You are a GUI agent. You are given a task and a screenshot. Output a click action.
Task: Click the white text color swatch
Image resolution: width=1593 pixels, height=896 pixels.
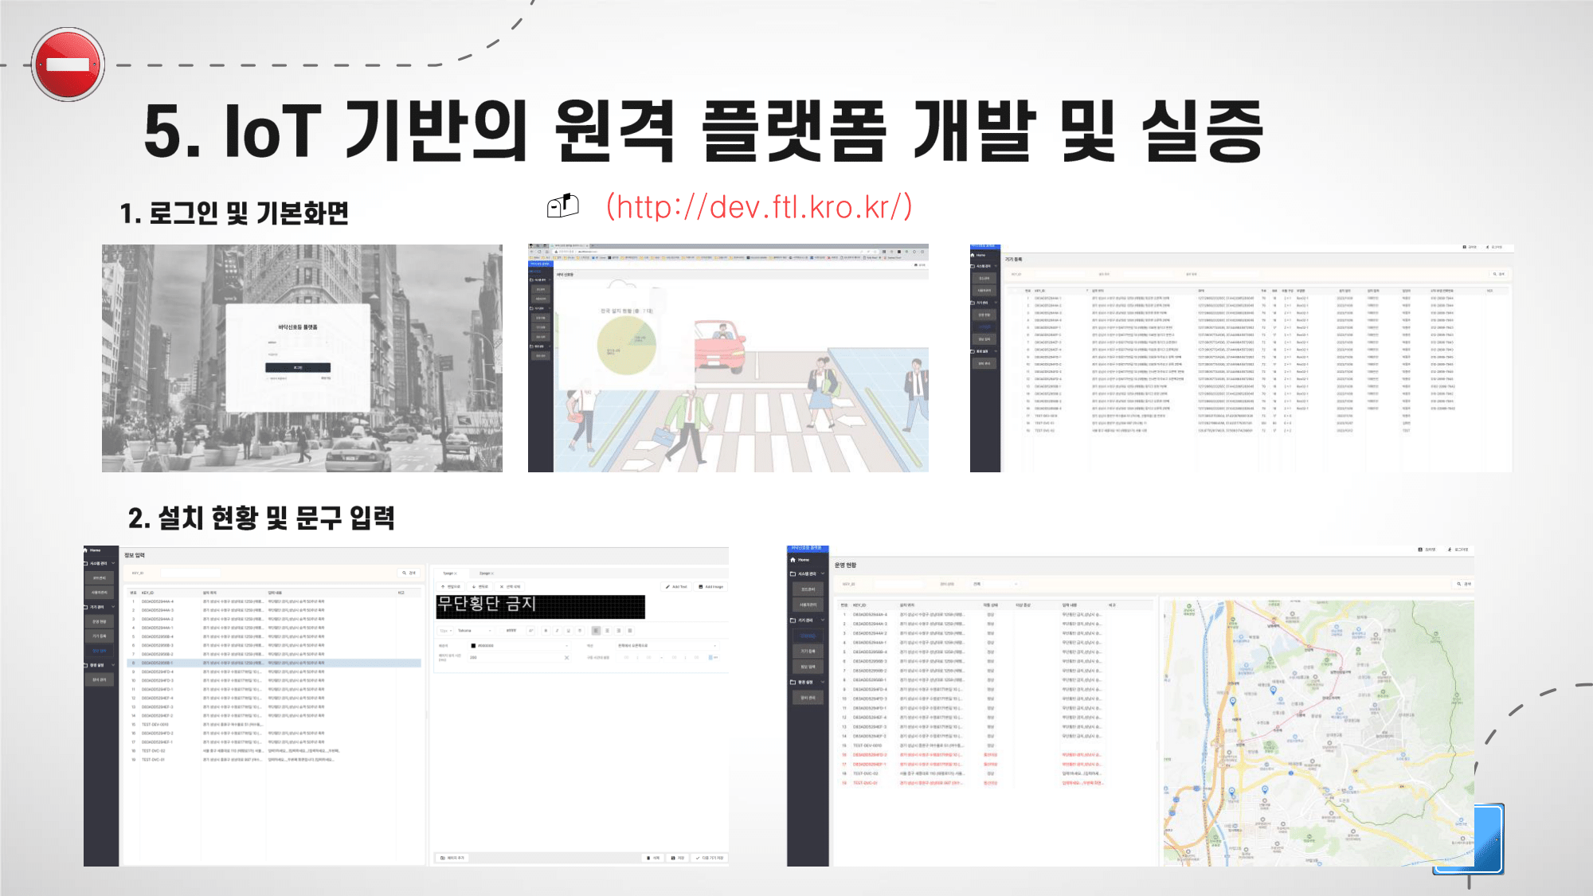[502, 631]
